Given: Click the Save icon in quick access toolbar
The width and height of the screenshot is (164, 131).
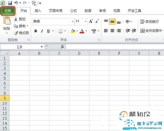Looking at the screenshot, I should coord(10,3).
